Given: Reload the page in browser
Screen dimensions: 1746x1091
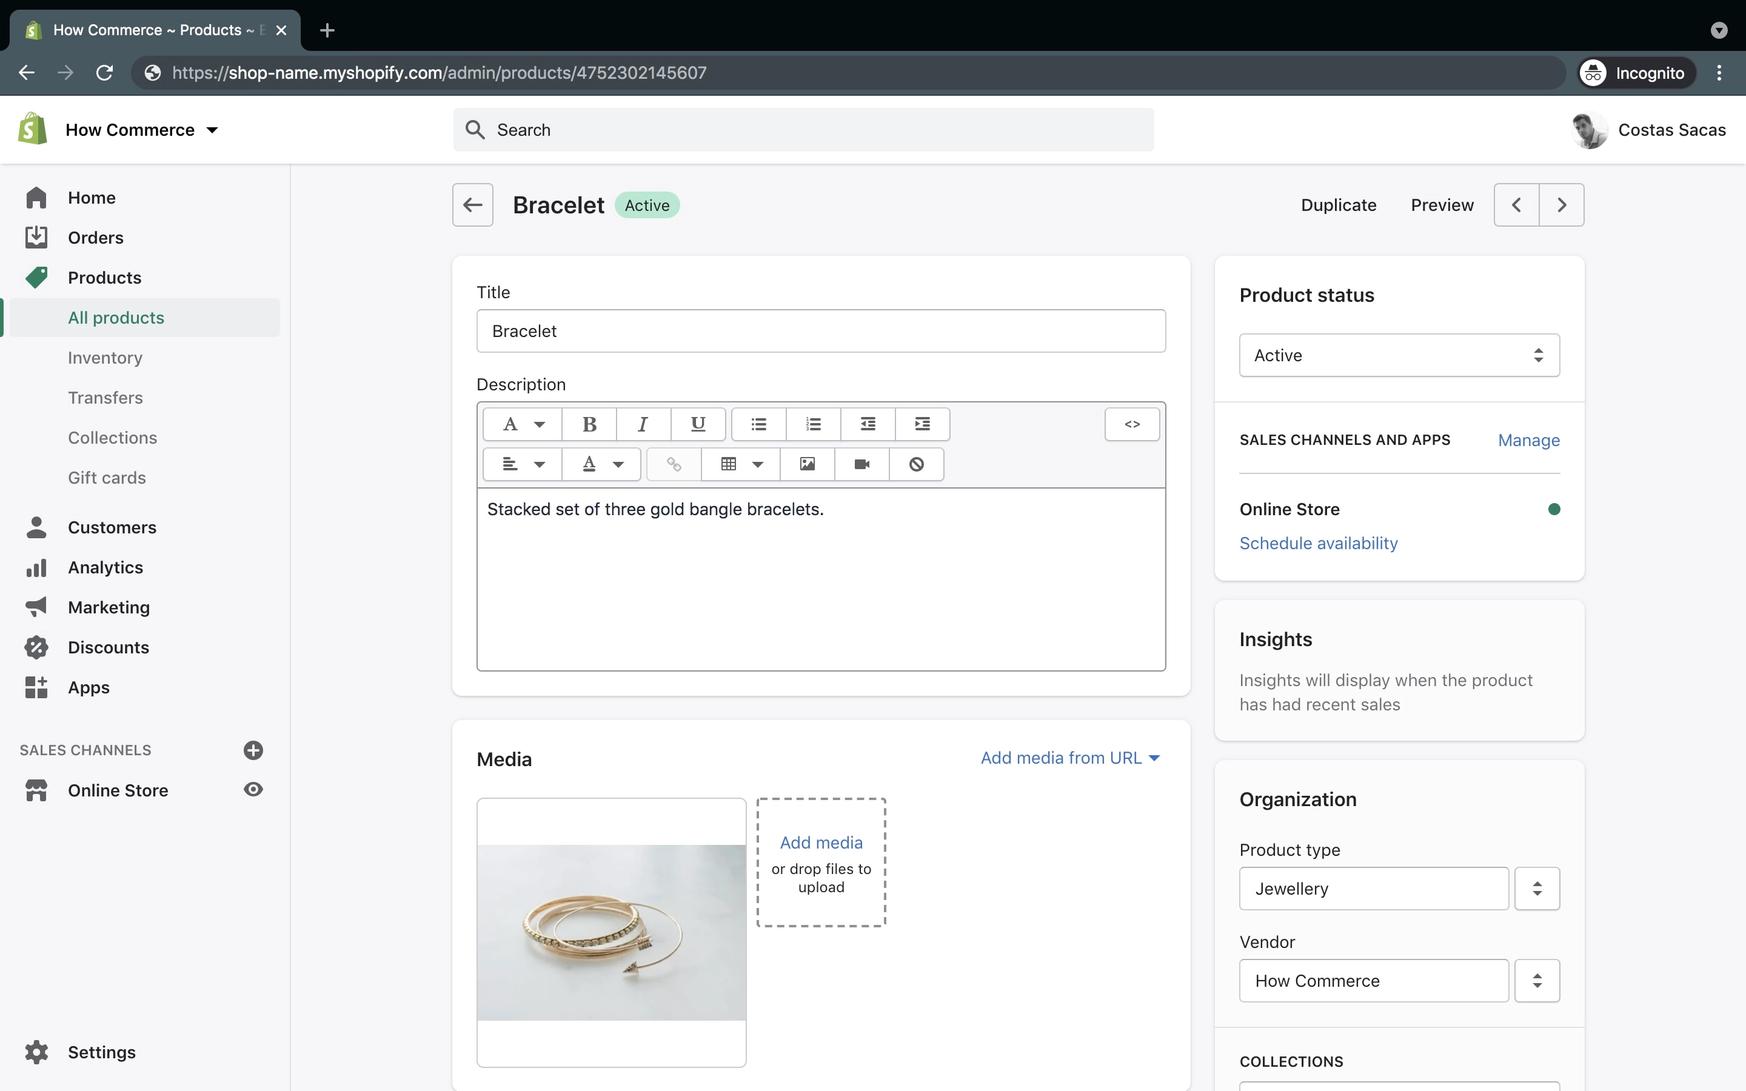Looking at the screenshot, I should pyautogui.click(x=105, y=73).
